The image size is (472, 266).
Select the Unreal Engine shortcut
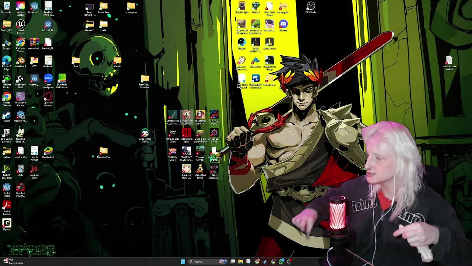[x=21, y=27]
